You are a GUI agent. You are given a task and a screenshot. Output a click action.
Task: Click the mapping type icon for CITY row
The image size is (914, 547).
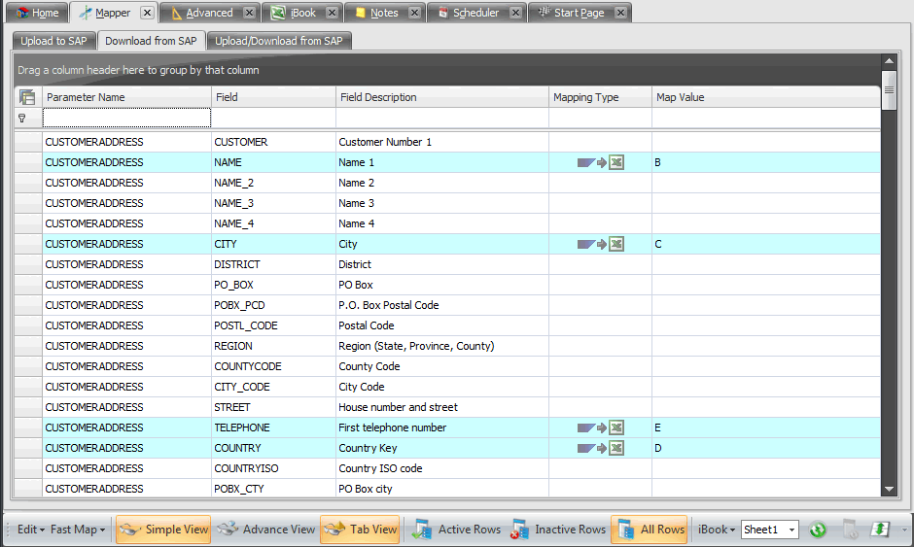point(600,245)
